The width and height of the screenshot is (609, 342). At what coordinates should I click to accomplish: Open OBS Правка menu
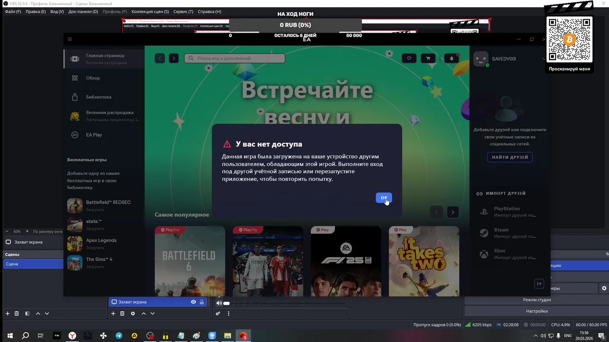[x=36, y=11]
